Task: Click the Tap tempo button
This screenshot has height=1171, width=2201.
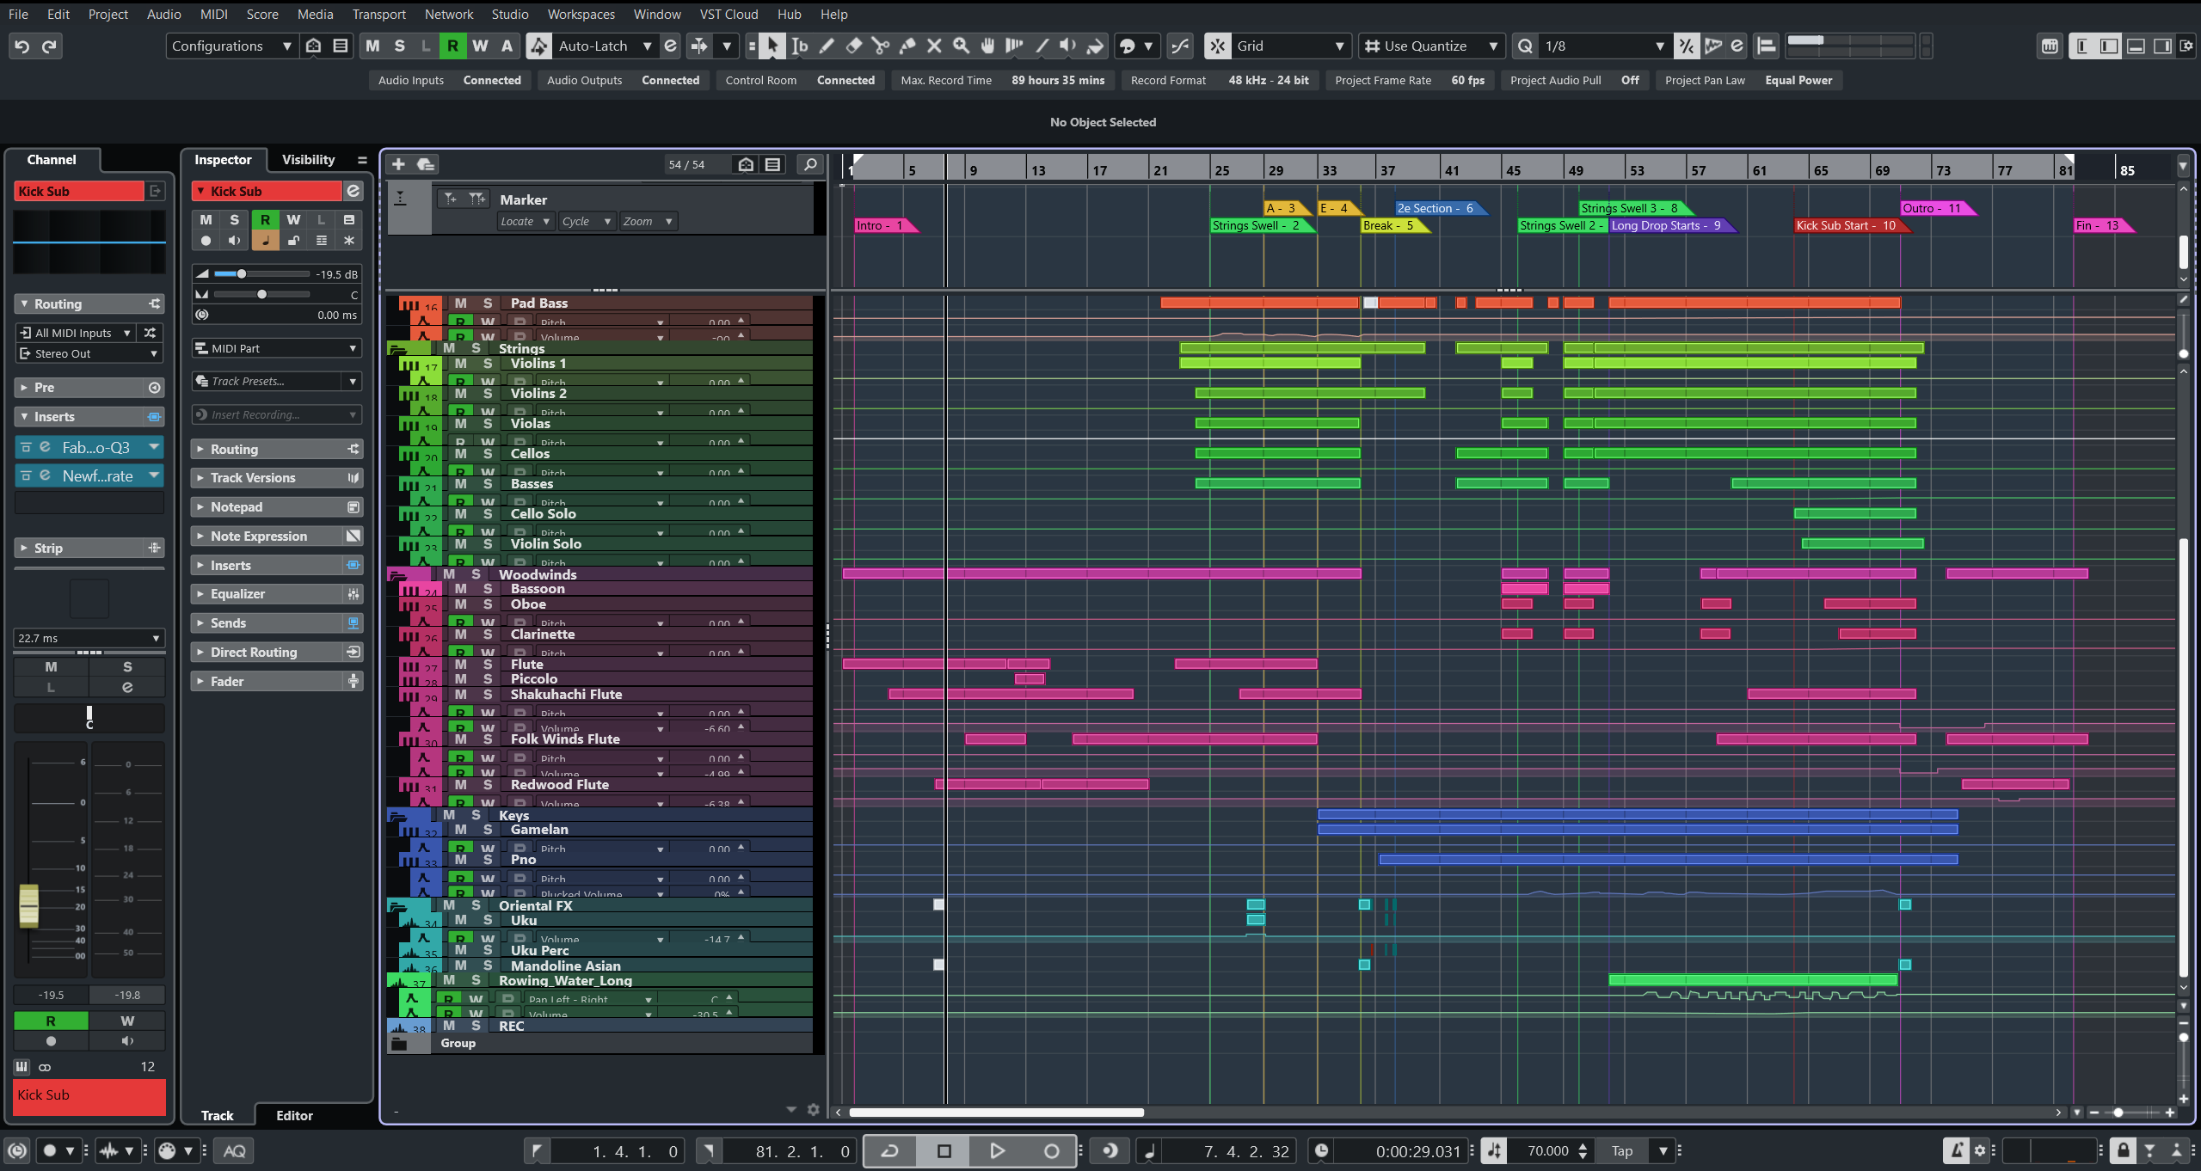Action: [x=1621, y=1150]
